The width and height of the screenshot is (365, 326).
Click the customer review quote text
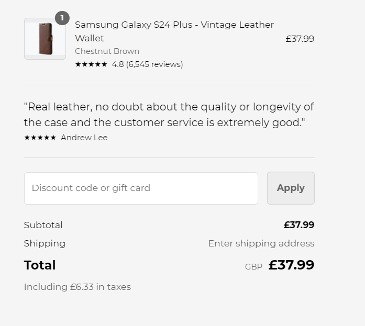169,115
